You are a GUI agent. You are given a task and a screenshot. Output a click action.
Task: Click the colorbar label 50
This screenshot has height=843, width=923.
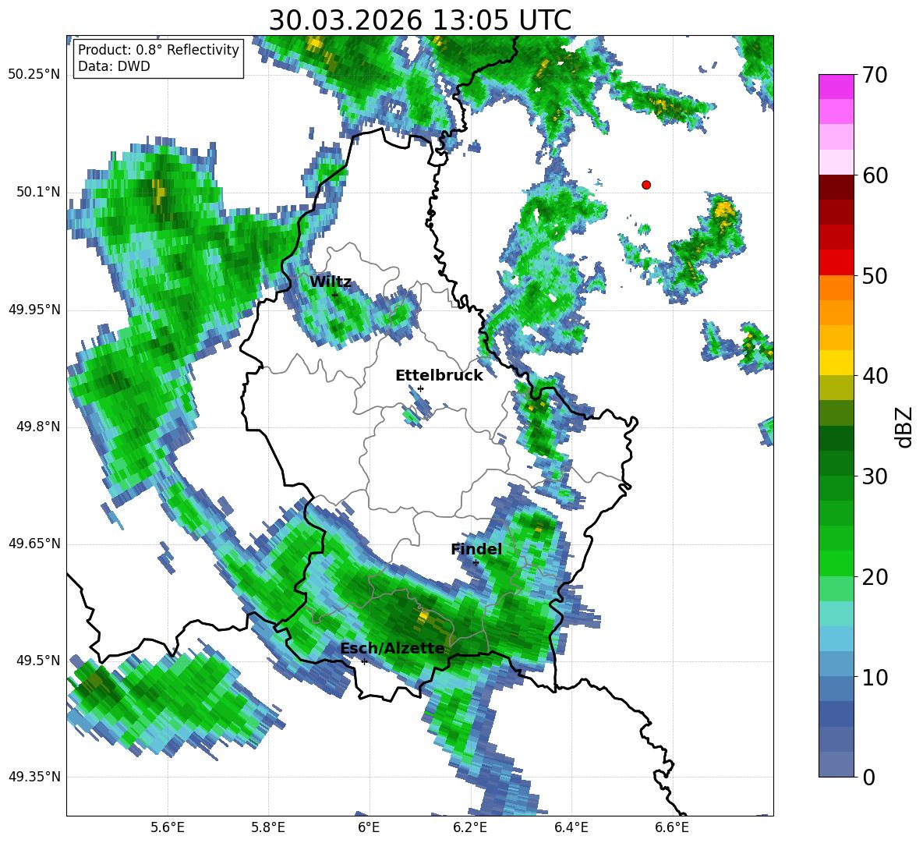[875, 275]
